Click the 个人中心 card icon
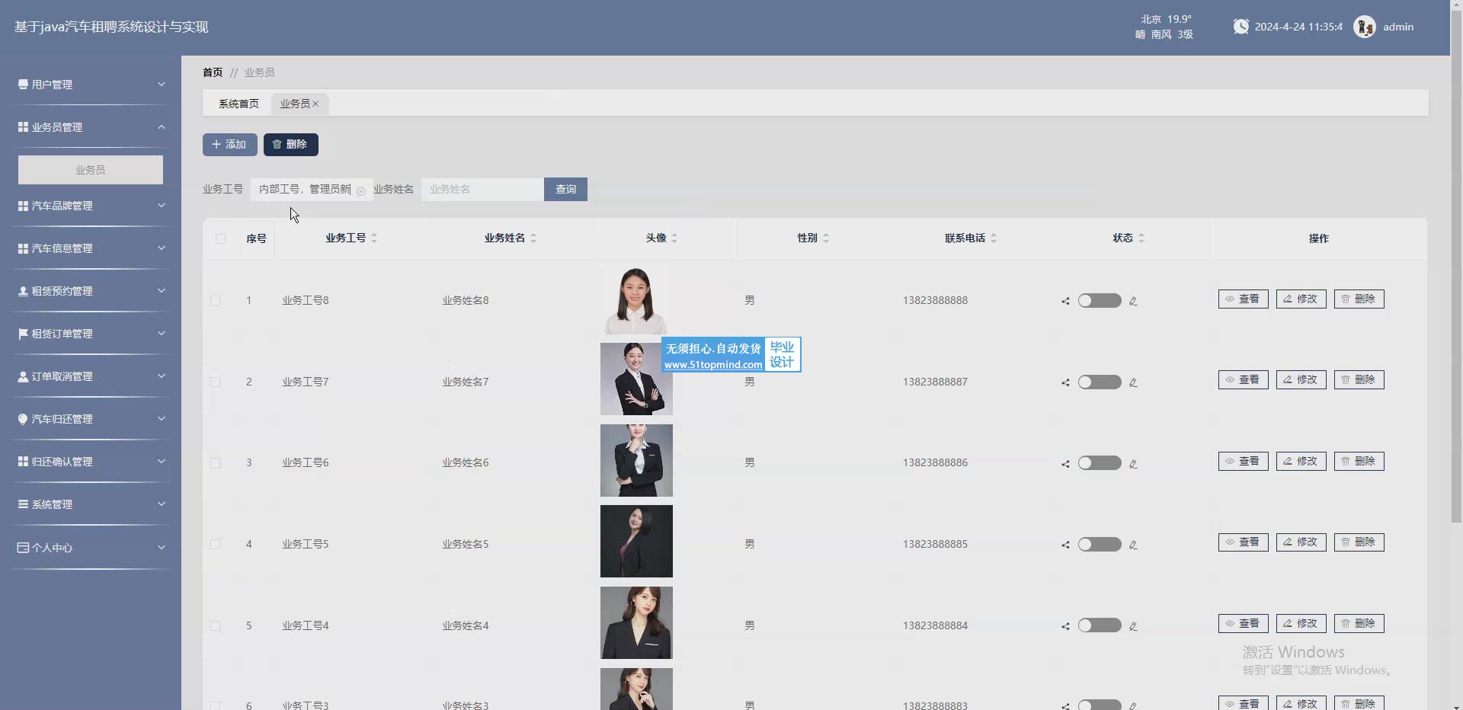The image size is (1463, 710). point(23,548)
